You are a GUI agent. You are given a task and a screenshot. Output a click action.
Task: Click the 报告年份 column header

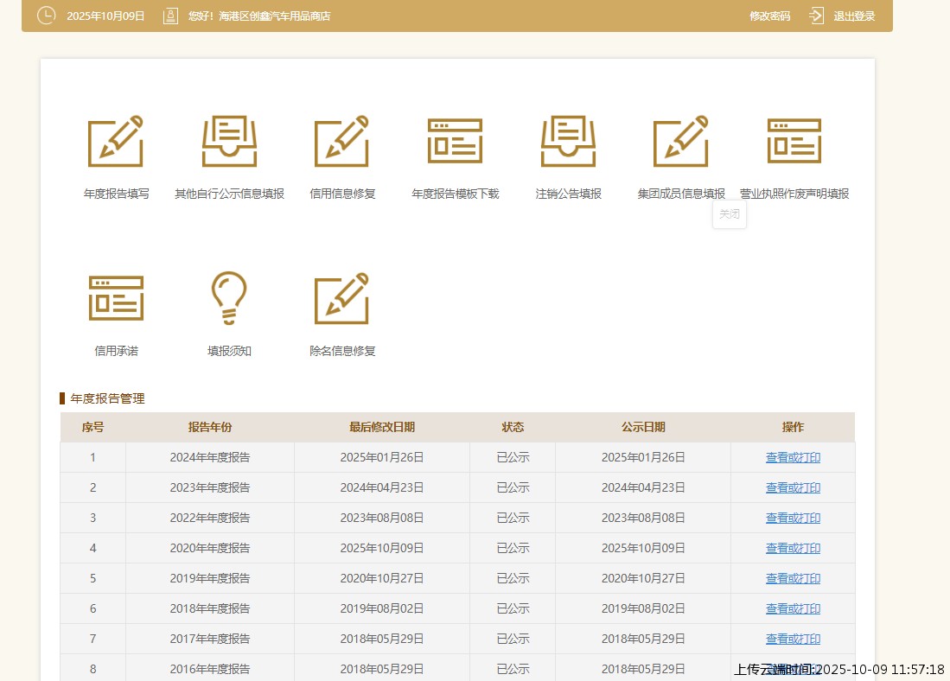[210, 428]
